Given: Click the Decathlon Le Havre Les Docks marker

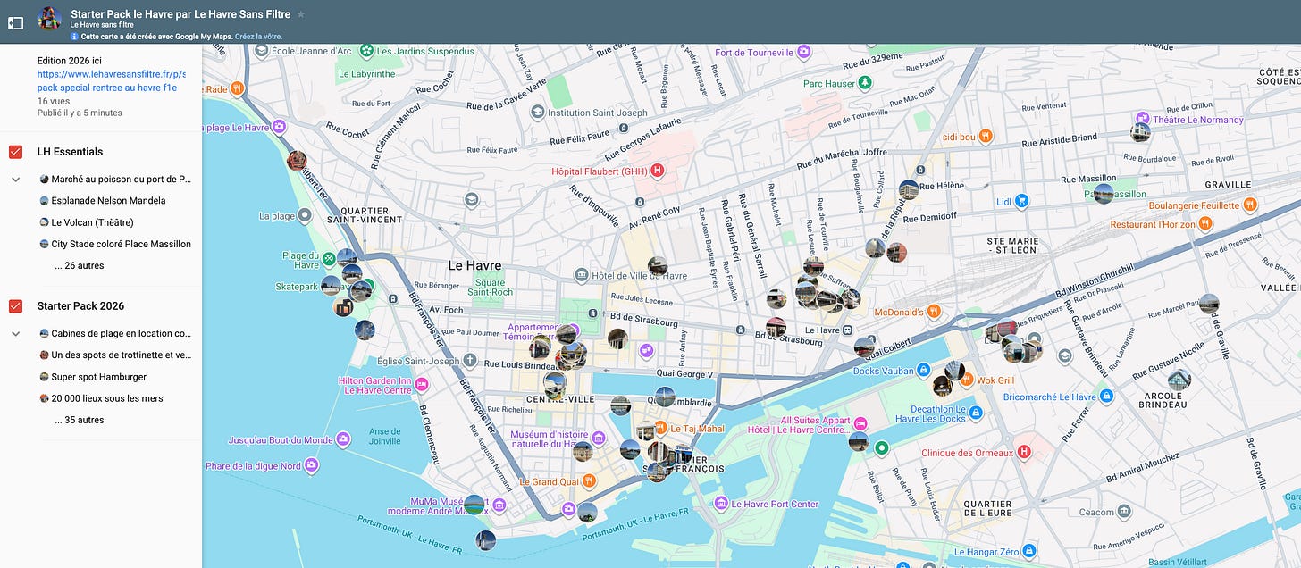Looking at the screenshot, I should pyautogui.click(x=976, y=413).
